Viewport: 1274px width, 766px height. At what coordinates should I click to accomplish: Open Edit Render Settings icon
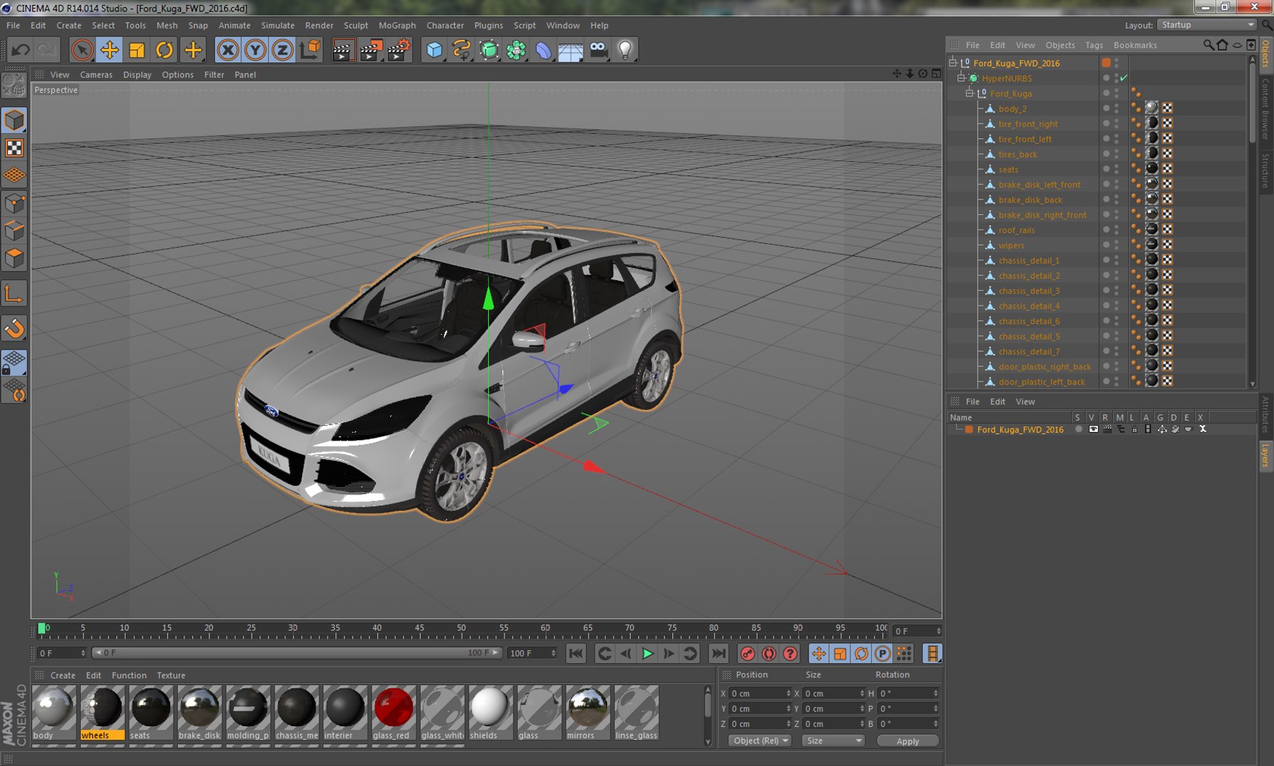pos(399,50)
